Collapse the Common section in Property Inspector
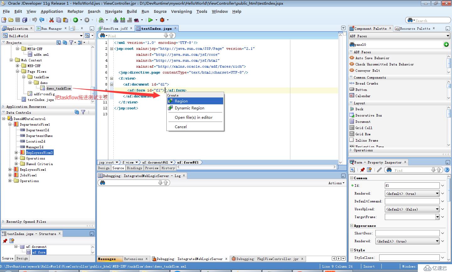This screenshot has height=272, width=452. point(352,178)
